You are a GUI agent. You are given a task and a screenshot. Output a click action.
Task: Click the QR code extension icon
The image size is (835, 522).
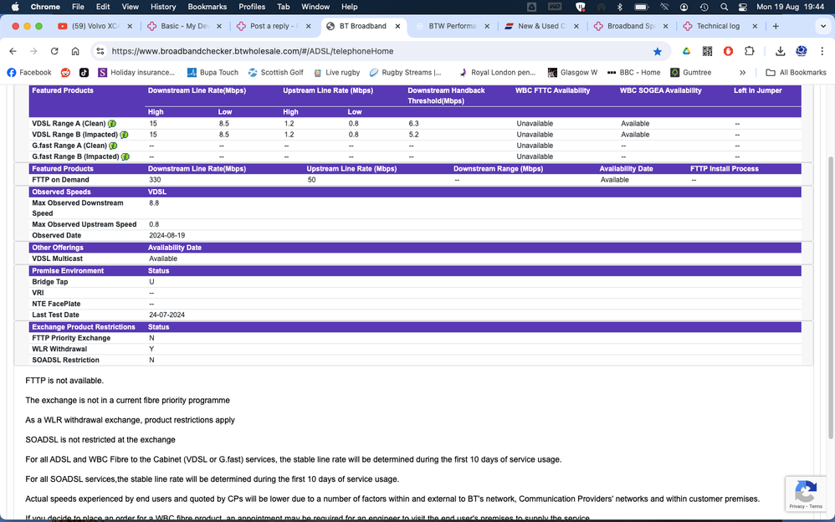pyautogui.click(x=707, y=51)
